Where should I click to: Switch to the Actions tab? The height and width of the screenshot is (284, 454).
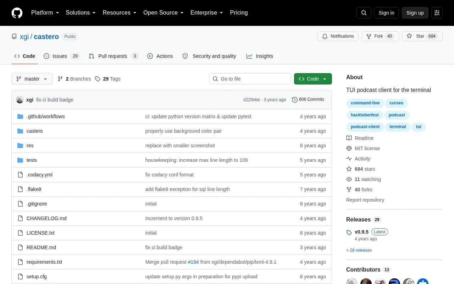tap(160, 56)
